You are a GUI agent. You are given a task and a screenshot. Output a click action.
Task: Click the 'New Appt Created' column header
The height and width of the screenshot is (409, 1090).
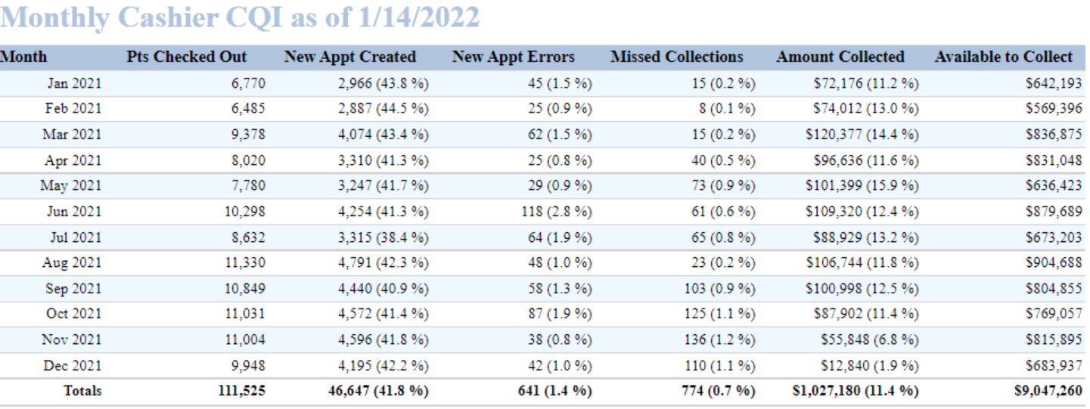(x=350, y=57)
